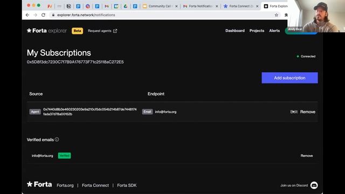Select info@forta.org under Verified emails
The height and width of the screenshot is (194, 345).
[42, 156]
